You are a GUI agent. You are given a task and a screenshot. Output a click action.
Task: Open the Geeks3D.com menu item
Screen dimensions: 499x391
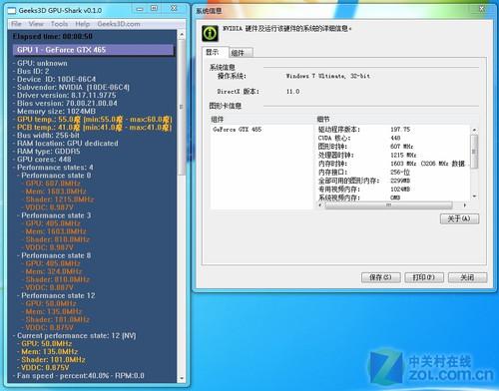pos(119,24)
